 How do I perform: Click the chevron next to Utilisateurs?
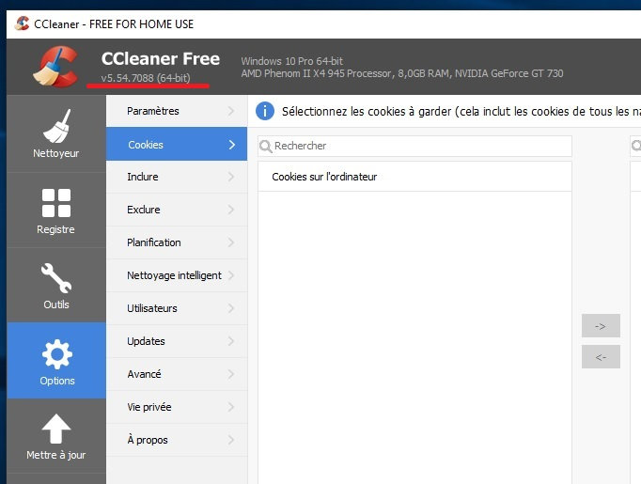[x=231, y=308]
